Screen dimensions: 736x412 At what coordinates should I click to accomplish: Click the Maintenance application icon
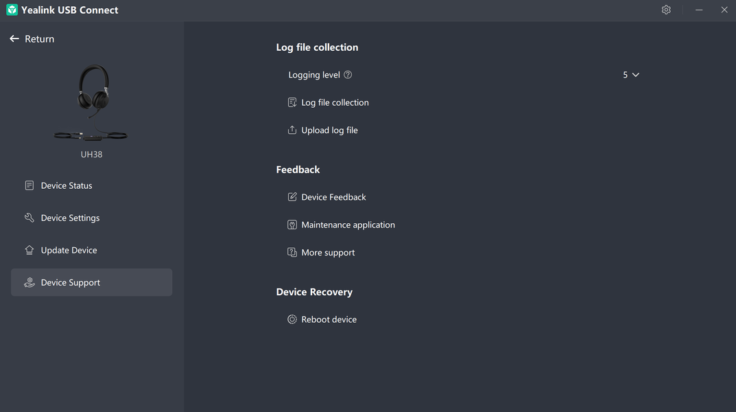(x=292, y=225)
